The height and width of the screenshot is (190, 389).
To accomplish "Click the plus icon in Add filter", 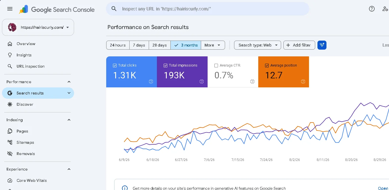I will [288, 45].
